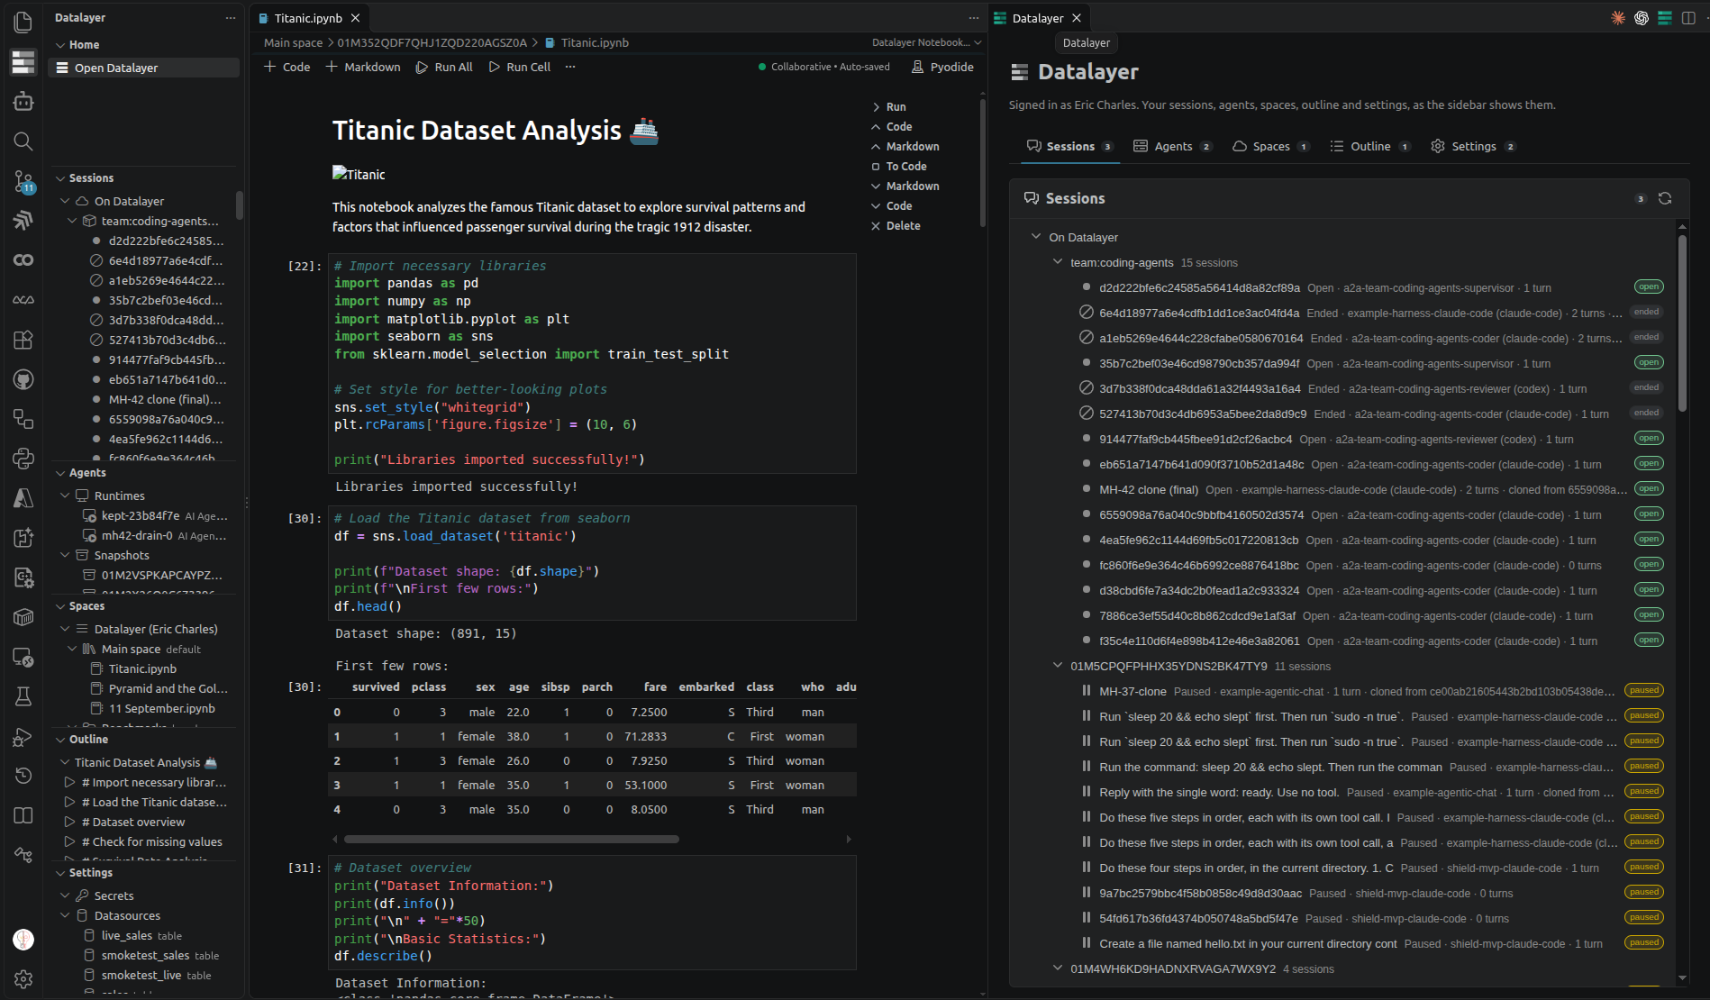Viewport: 1710px width, 1000px height.
Task: Open the Manage gear at activity bar bottom
Action: coord(23,978)
